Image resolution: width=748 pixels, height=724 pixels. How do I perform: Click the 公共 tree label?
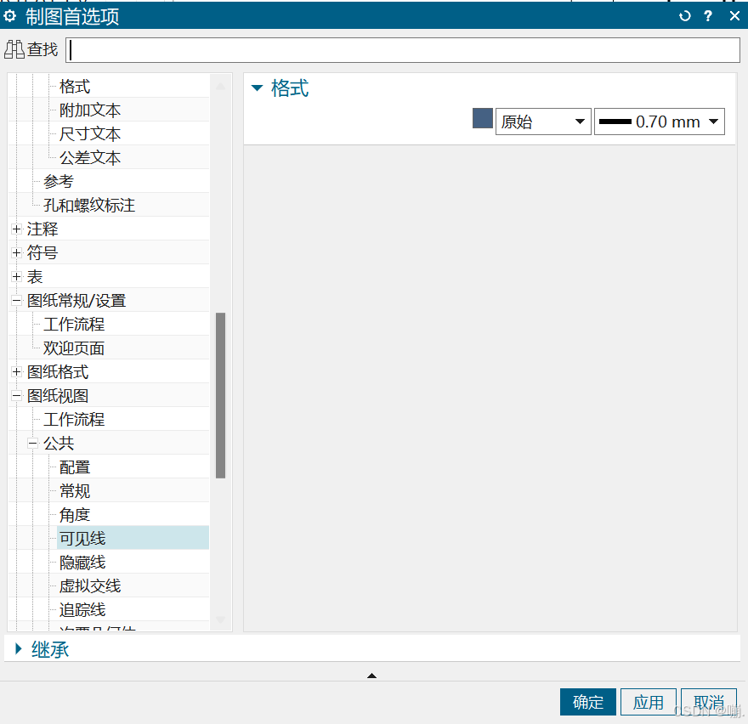(59, 444)
